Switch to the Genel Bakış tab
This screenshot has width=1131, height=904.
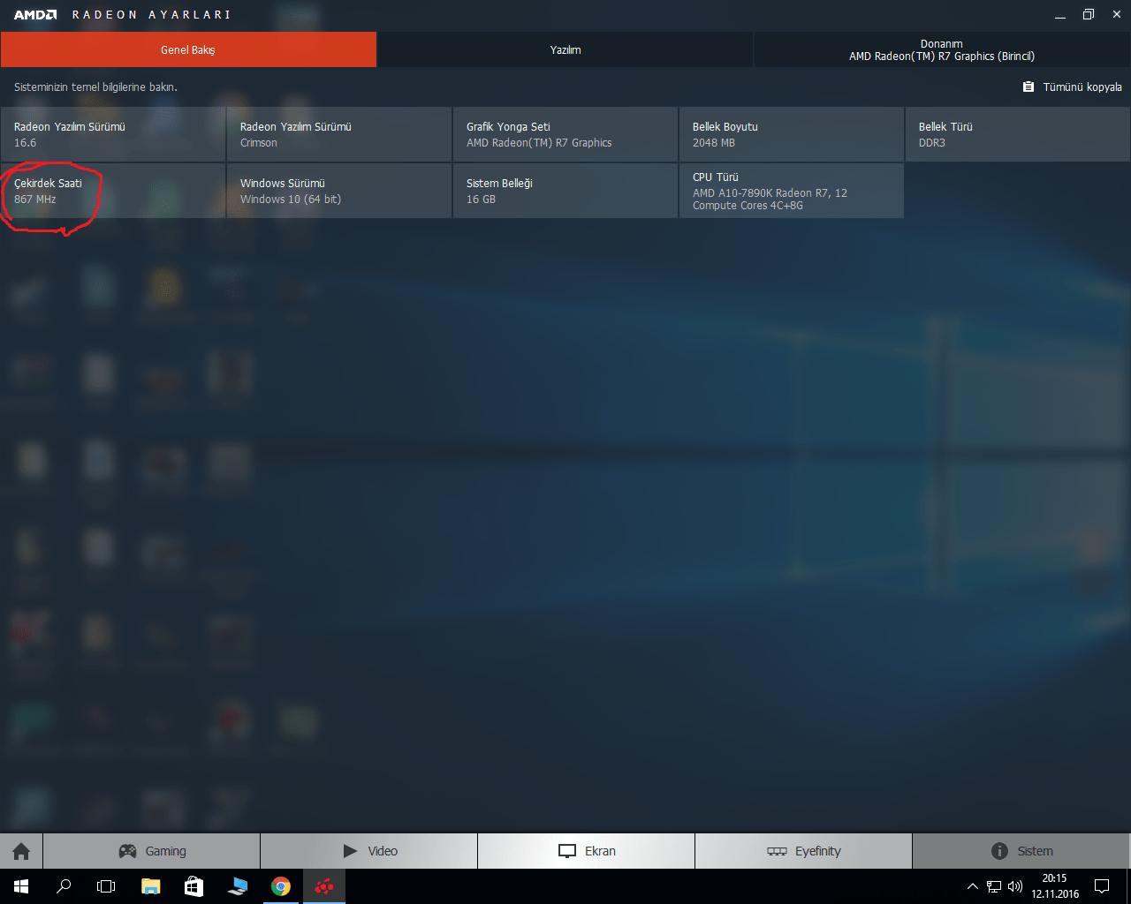188,49
